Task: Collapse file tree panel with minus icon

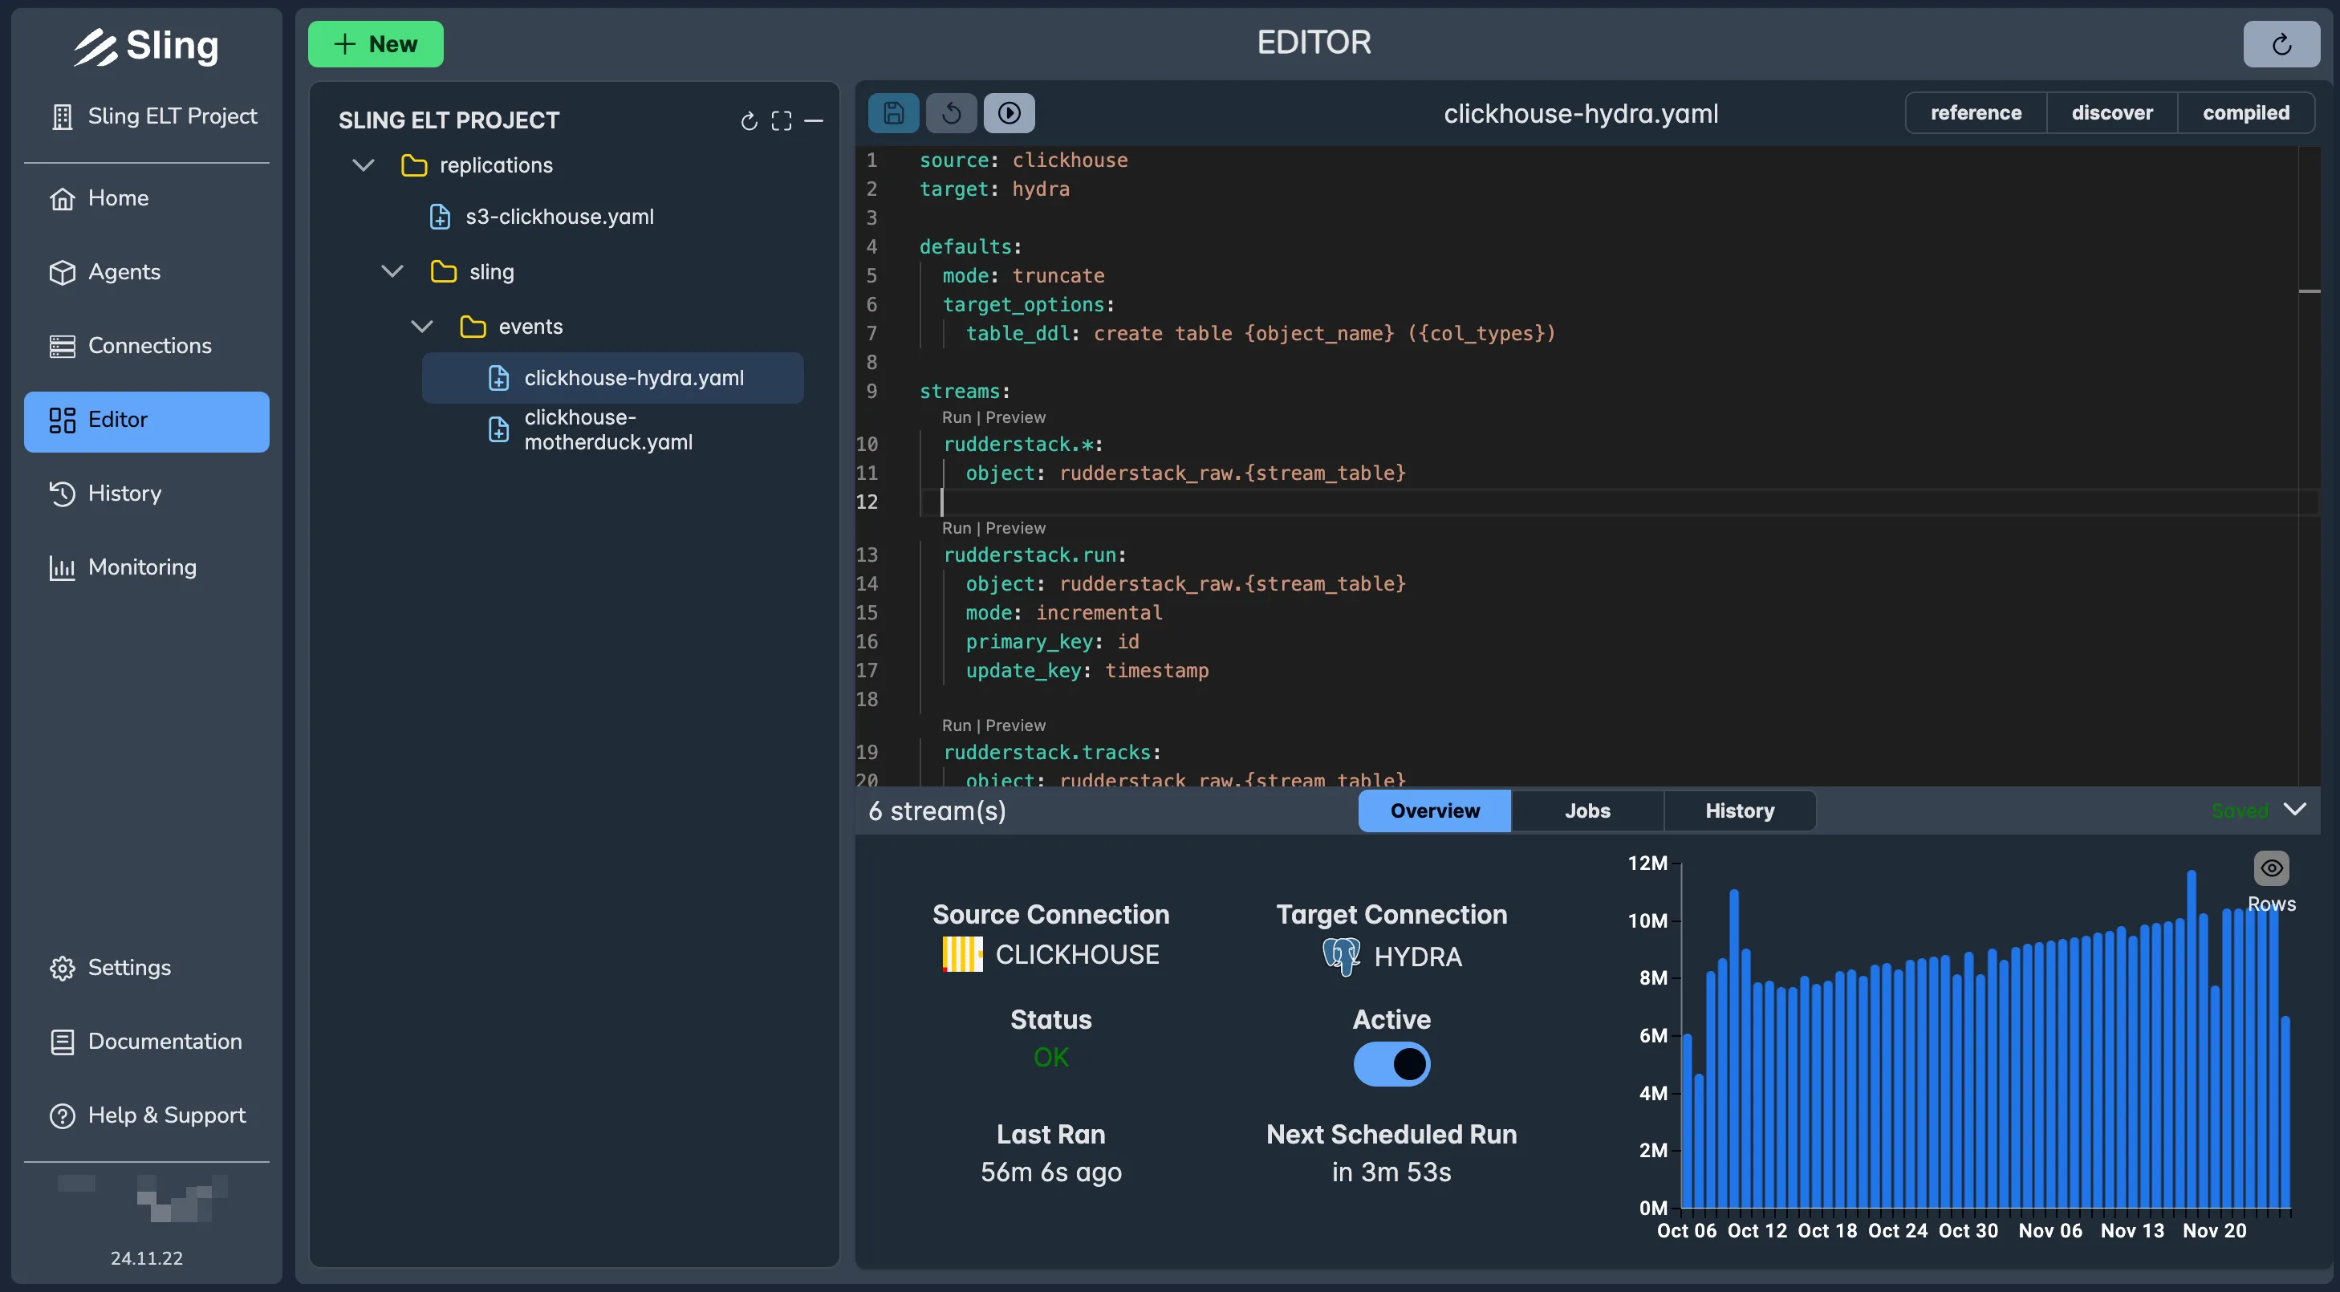Action: coord(814,121)
